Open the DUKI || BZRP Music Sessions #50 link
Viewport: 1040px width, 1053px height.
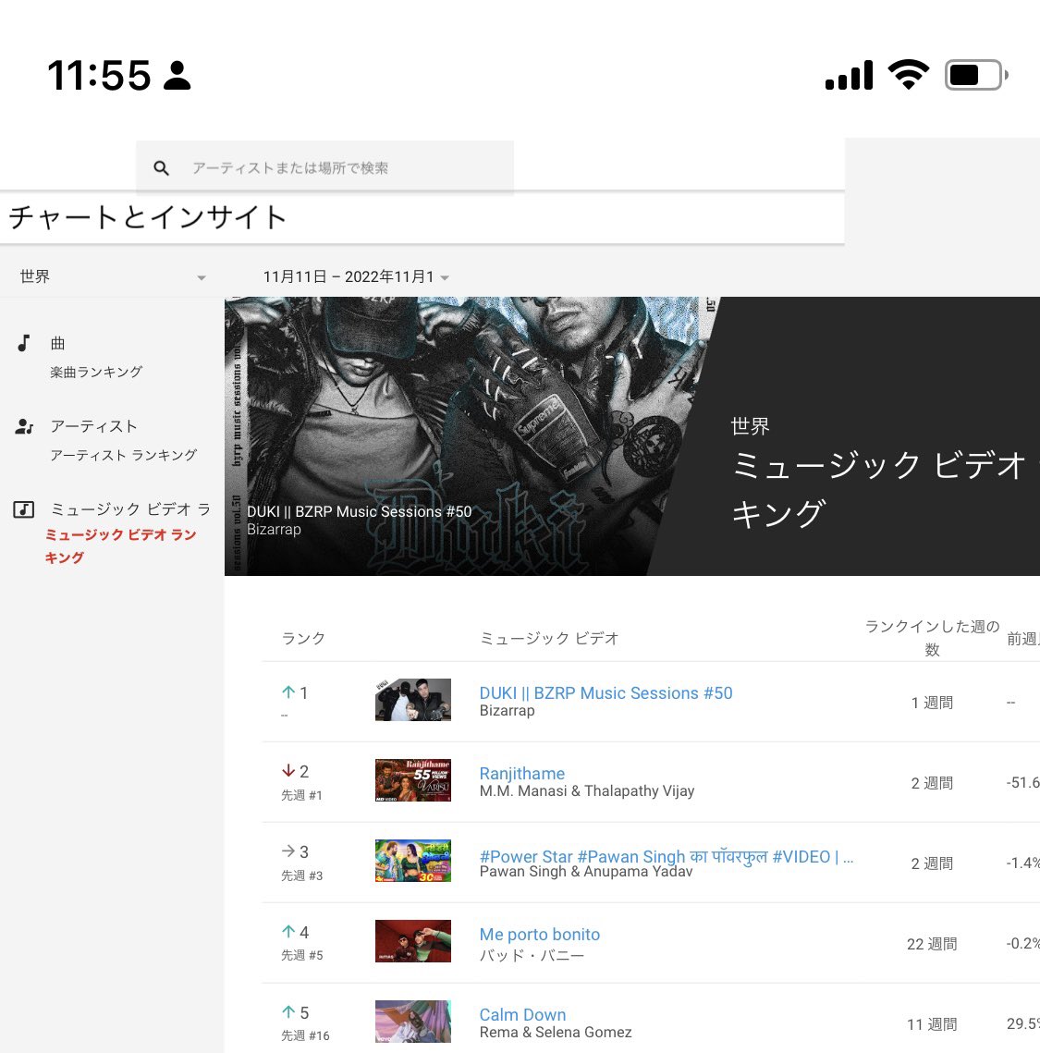606,693
